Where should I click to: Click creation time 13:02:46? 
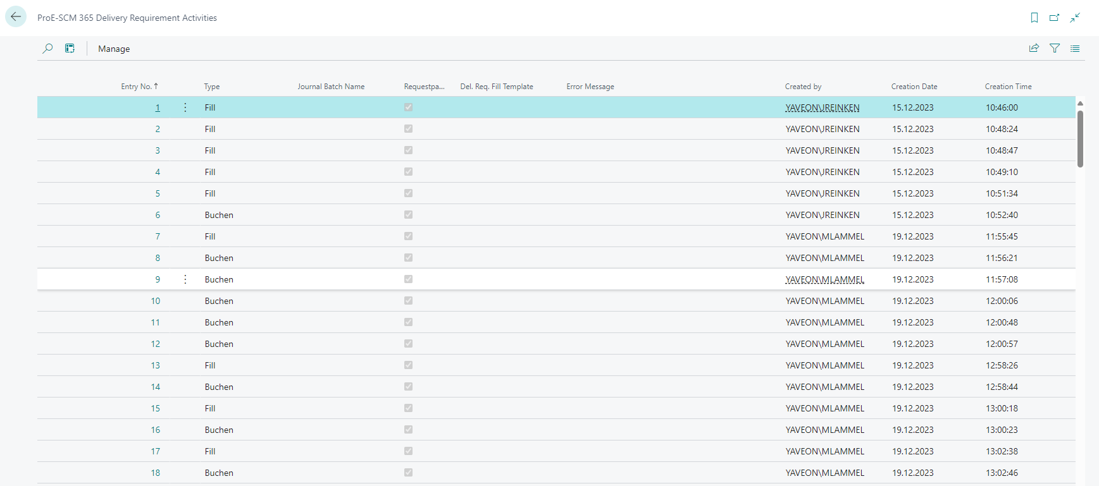coord(1002,473)
